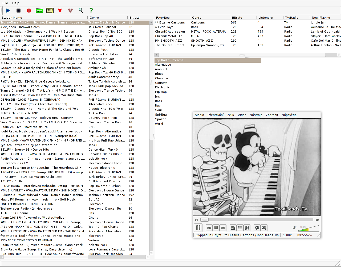Toggle VLC loop repeat button

click(x=257, y=228)
